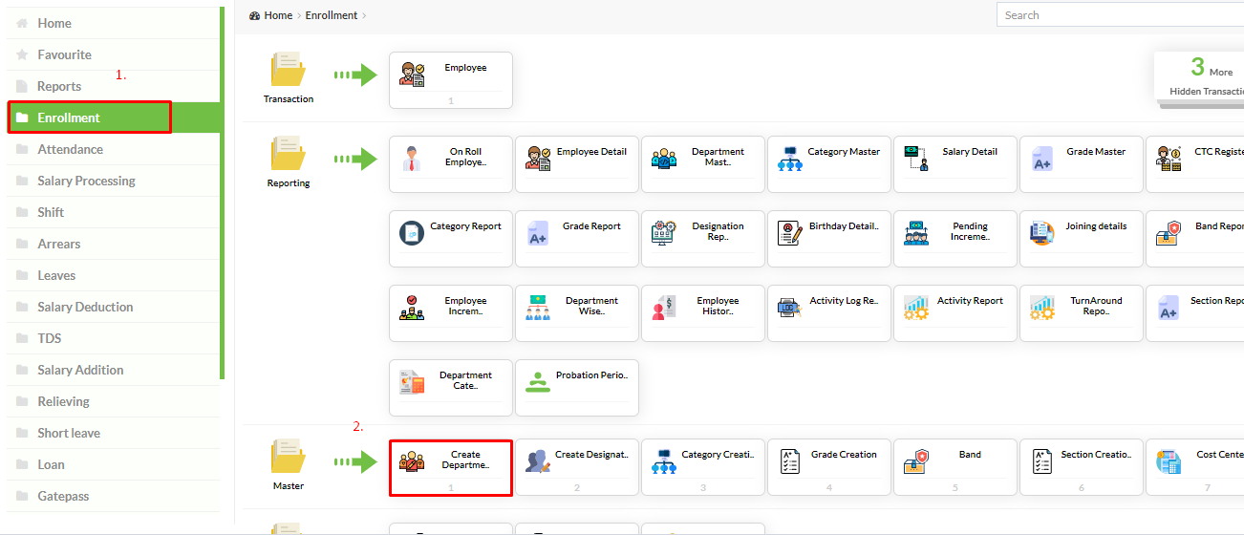Viewport: 1244px width, 535px height.
Task: Open Attendance module in sidebar
Action: (114, 149)
